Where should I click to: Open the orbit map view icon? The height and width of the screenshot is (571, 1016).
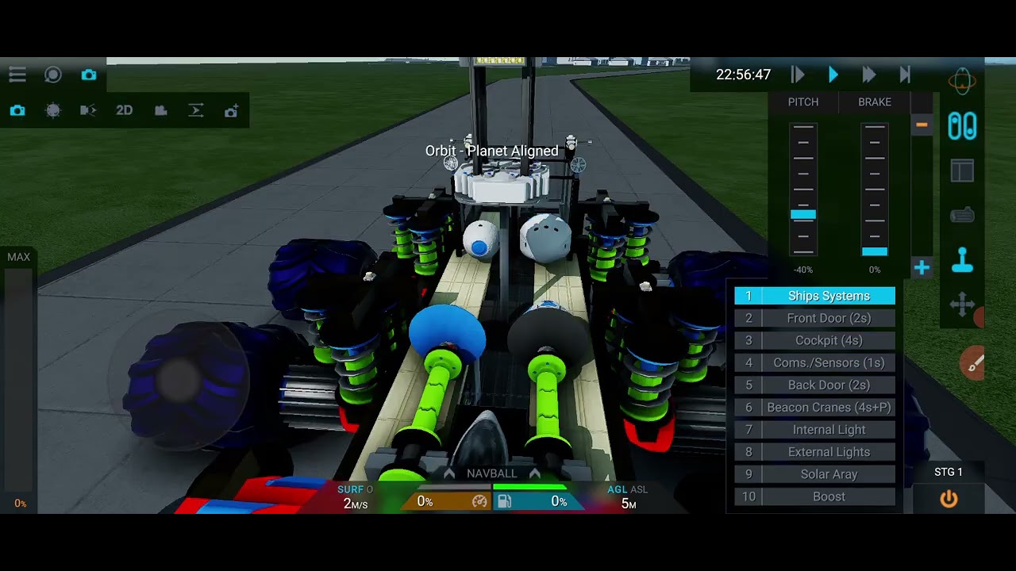962,81
